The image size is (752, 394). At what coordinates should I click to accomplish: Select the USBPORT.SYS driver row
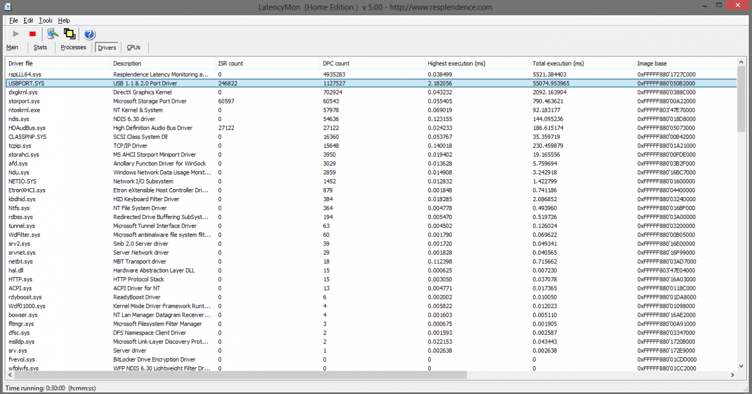click(x=371, y=84)
